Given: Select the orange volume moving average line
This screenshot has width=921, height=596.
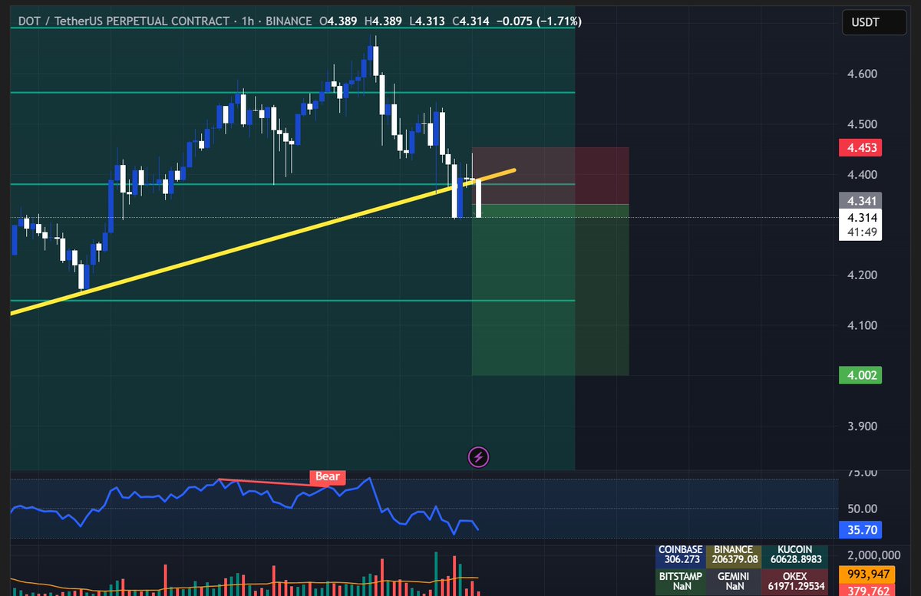Looking at the screenshot, I should [246, 583].
